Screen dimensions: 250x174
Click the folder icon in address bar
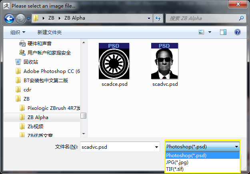36,18
